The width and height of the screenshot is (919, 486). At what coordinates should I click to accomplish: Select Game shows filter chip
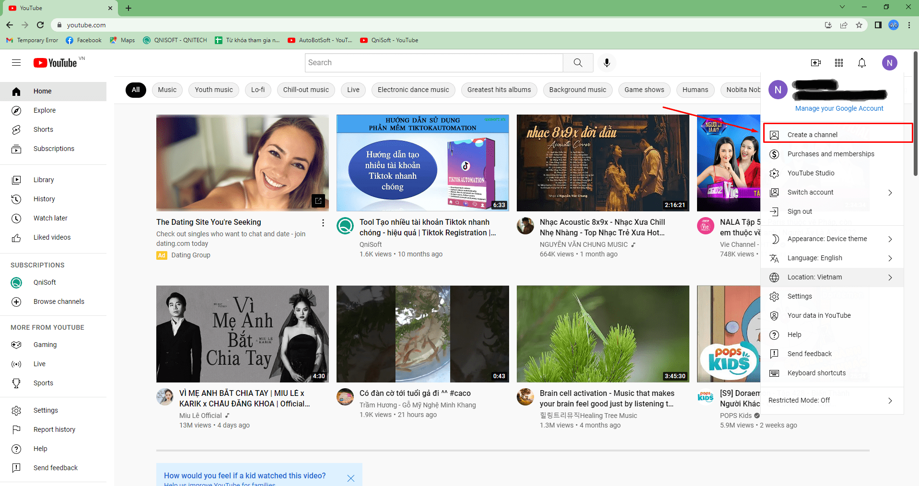coord(644,90)
